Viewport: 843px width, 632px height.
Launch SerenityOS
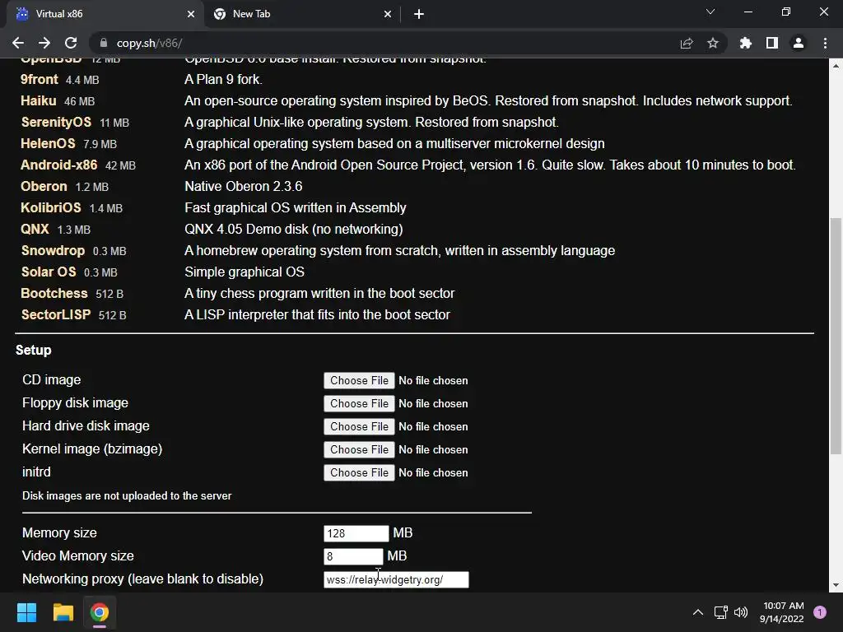57,123
